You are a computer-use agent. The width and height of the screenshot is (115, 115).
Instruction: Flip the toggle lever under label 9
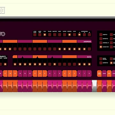coord(45,86)
